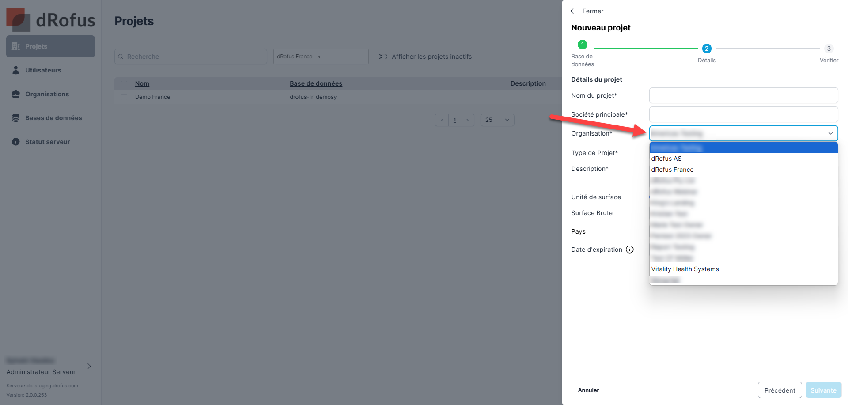Go to step 3 Vérifier
848x405 pixels.
829,49
